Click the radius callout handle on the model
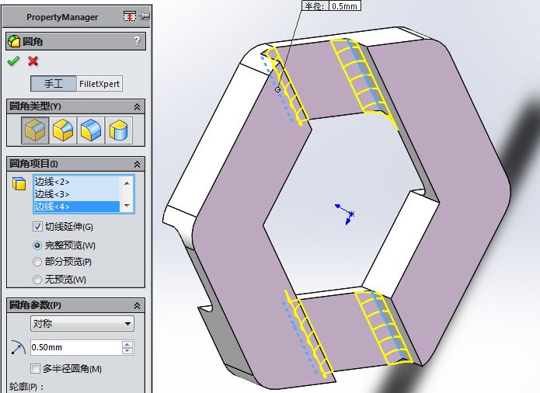540x393 pixels. point(277,89)
